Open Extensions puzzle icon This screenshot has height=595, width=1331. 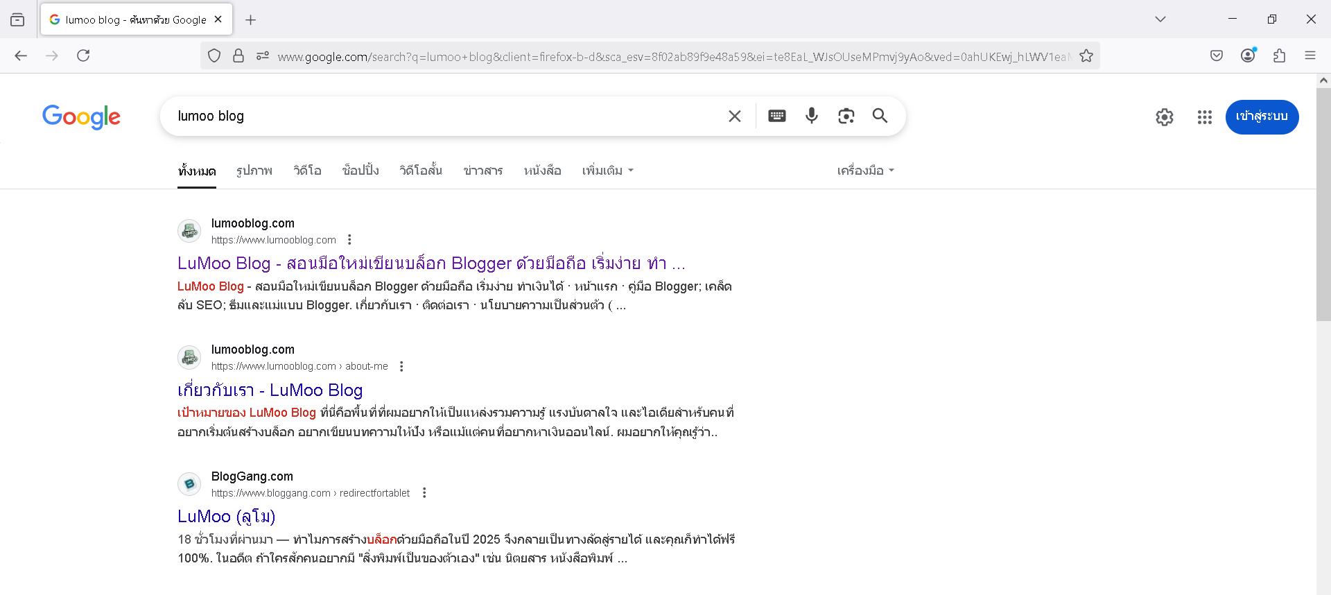tap(1279, 55)
